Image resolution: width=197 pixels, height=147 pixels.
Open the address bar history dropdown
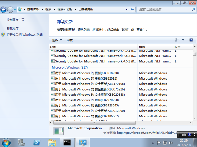tap(127, 9)
